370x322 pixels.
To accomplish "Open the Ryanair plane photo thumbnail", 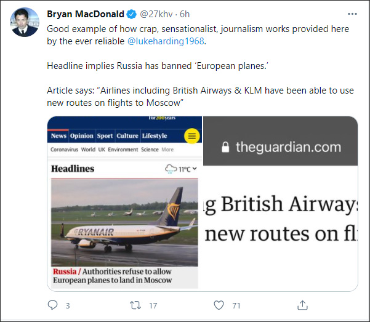I will (124, 222).
